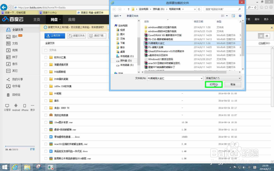This screenshot has width=274, height=171.
Task: Click dialog up-one-level arrow
Action: click(x=129, y=9)
